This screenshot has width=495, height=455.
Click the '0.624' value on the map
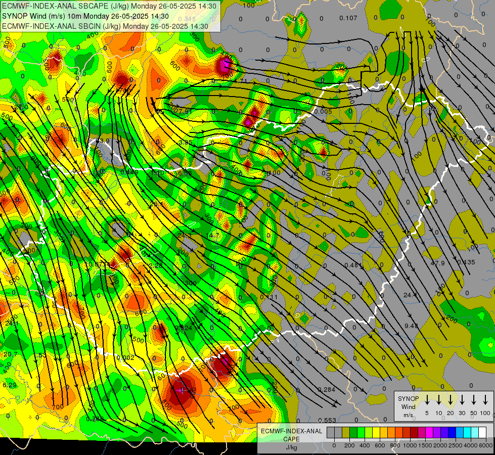184,328
